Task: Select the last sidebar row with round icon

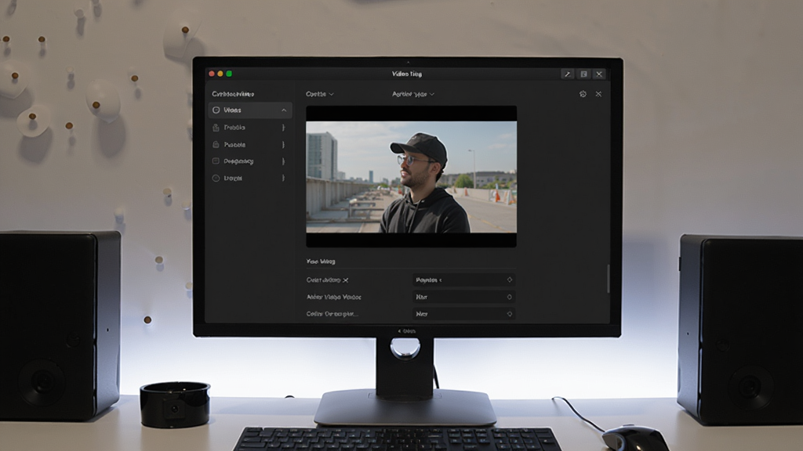Action: (250, 178)
